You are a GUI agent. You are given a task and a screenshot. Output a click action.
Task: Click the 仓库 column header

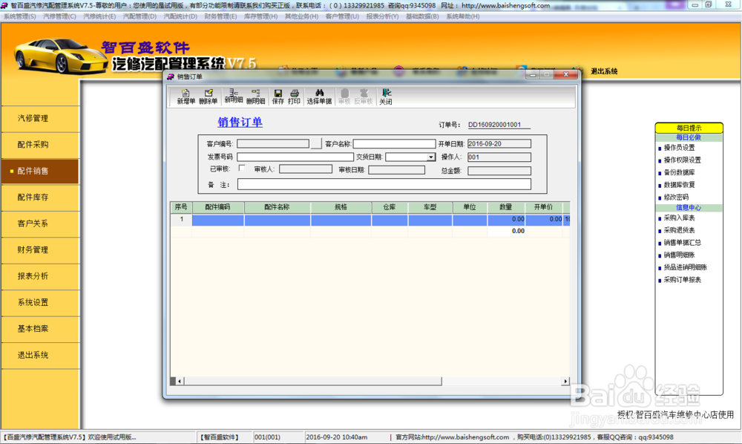coord(390,207)
